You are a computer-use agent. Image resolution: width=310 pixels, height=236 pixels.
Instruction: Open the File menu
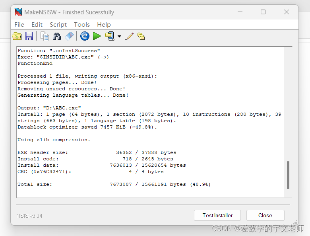19,25
